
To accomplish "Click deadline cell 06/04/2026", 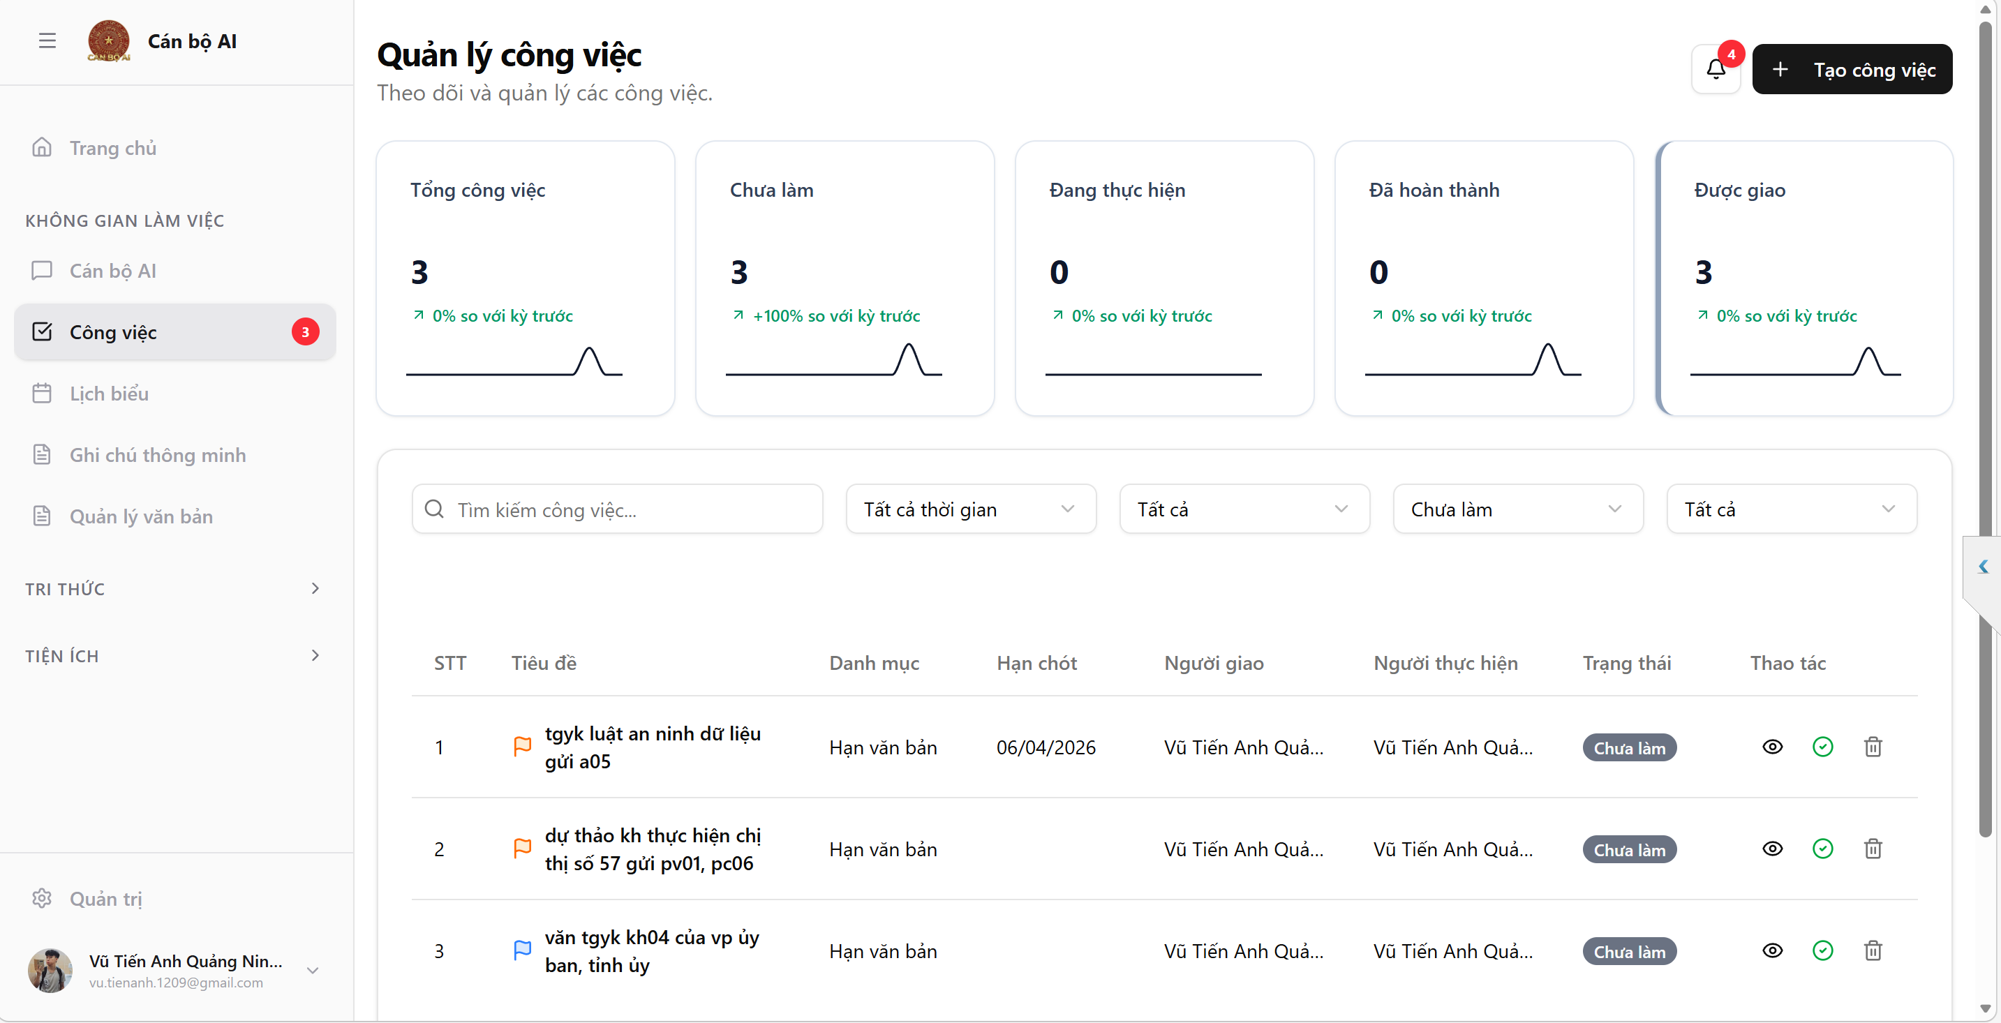I will pyautogui.click(x=1046, y=747).
